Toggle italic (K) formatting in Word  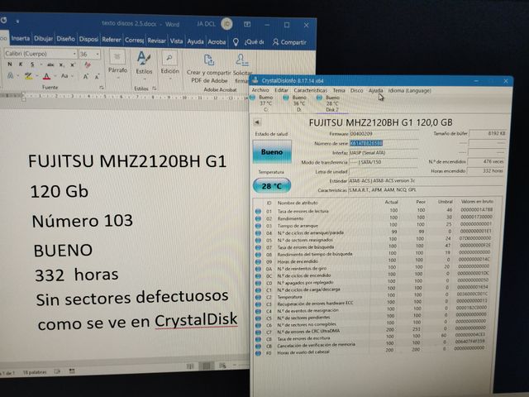[21, 65]
